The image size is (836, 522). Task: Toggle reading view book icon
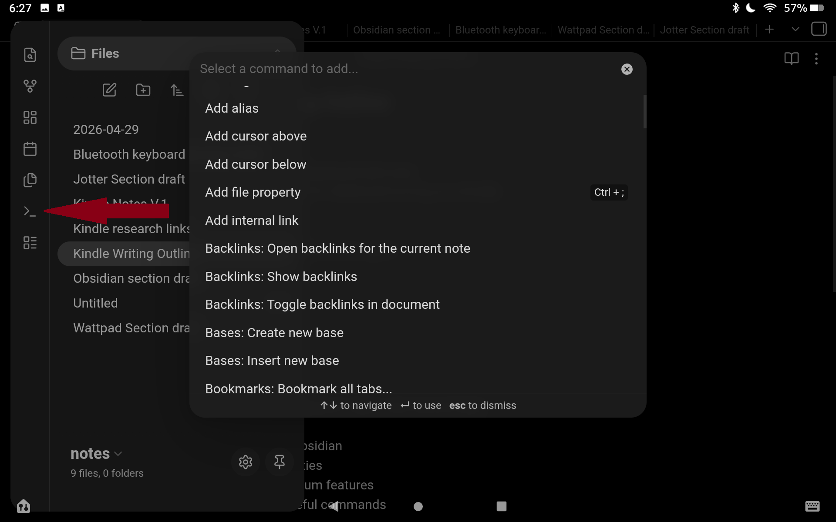click(791, 59)
